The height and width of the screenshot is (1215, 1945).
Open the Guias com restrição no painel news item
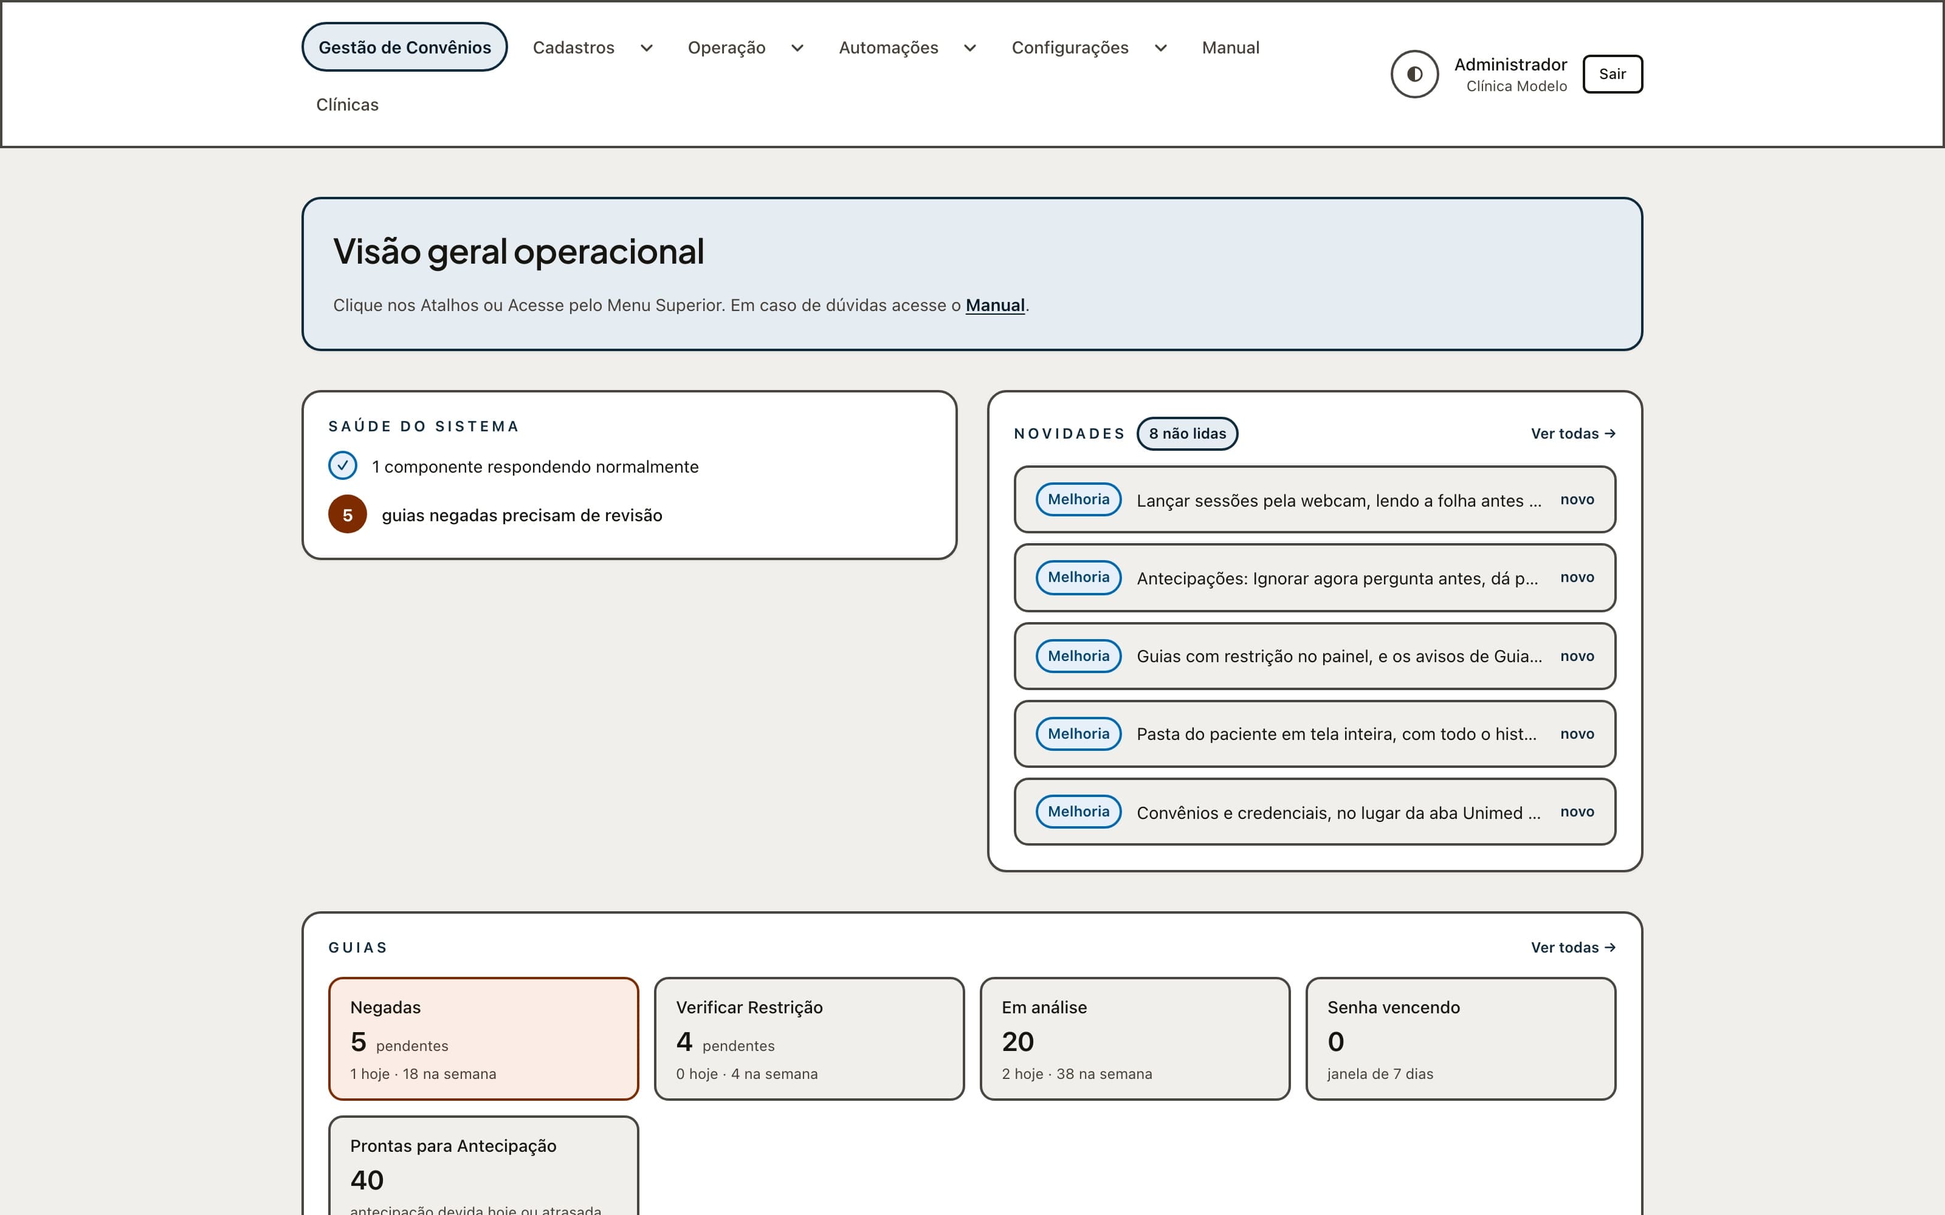pyautogui.click(x=1315, y=655)
